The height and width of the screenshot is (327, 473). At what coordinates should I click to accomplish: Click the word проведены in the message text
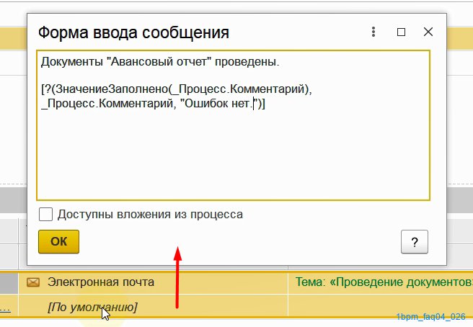point(247,62)
